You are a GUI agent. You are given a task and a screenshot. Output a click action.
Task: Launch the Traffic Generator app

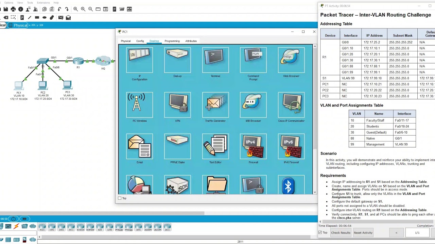point(215,105)
